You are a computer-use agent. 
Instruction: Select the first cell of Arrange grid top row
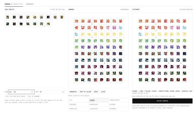76,21
